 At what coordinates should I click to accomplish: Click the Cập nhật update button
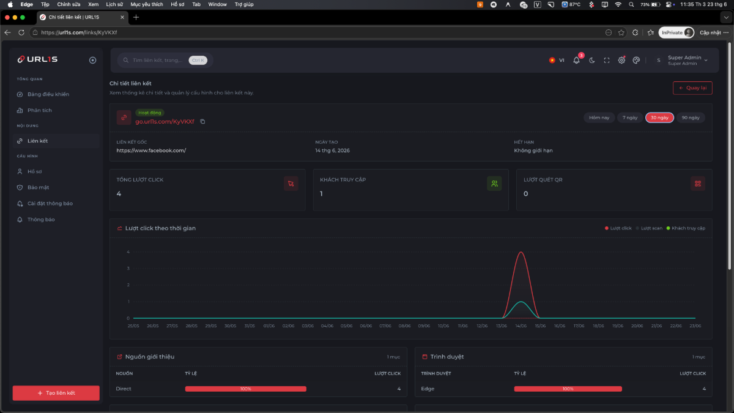coord(713,32)
